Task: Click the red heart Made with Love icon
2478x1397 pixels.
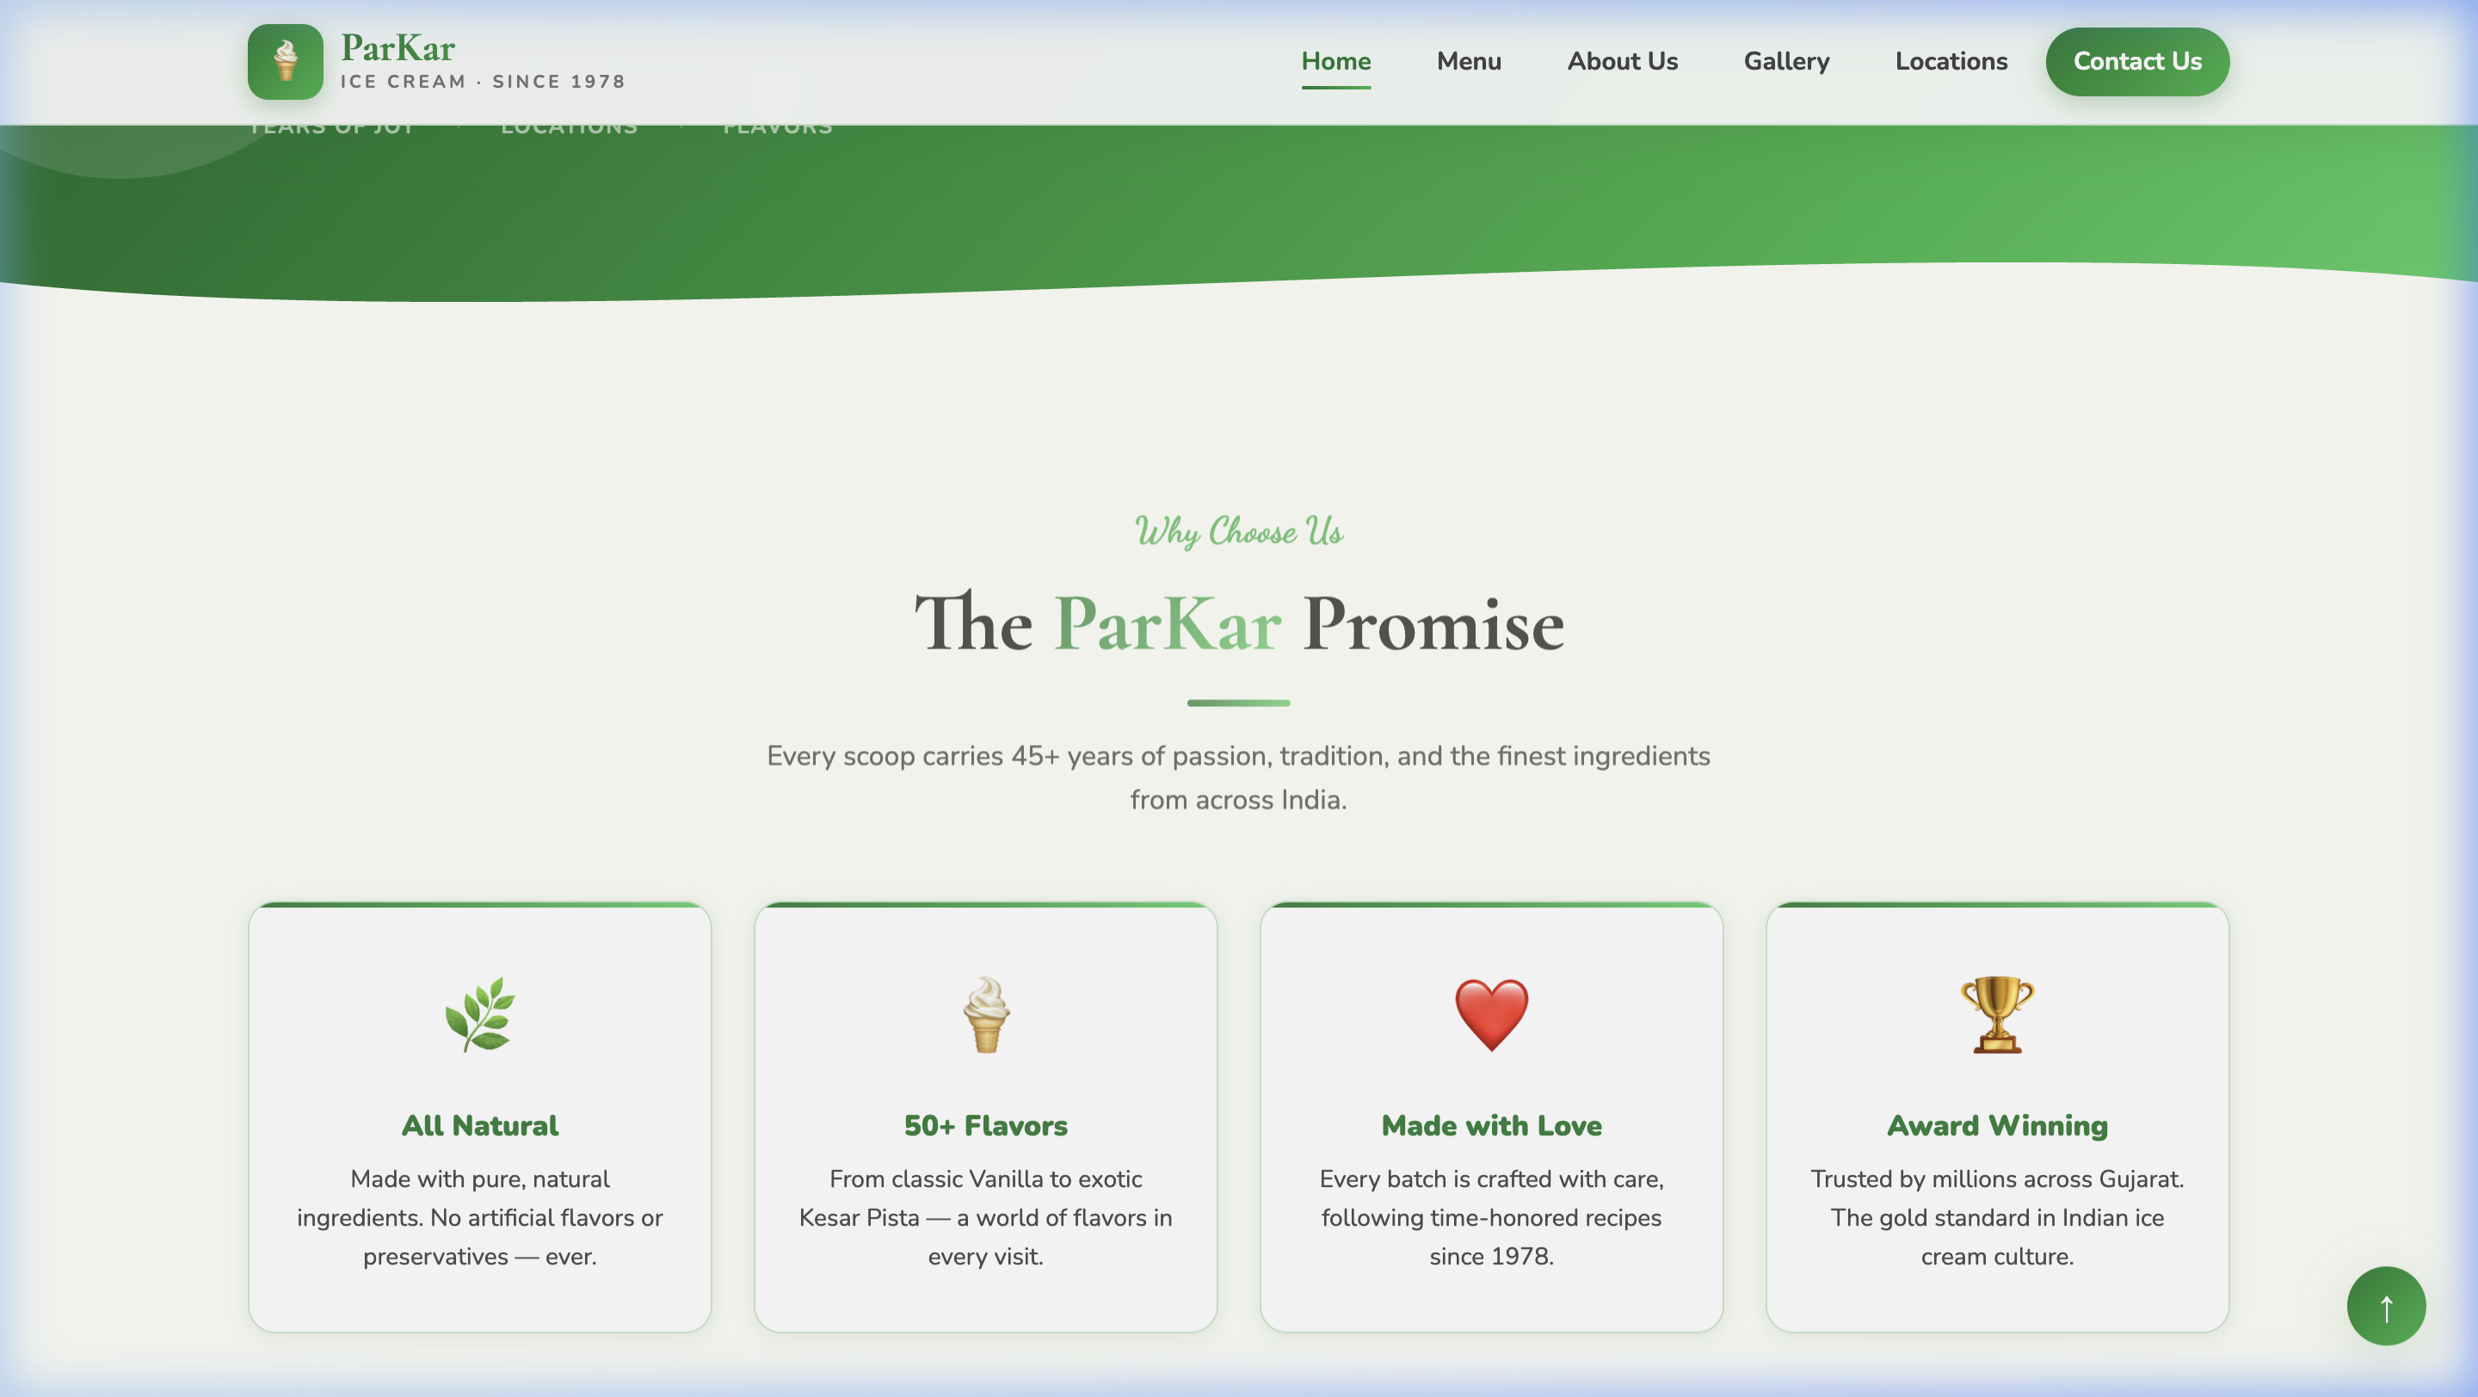Action: (1491, 1014)
